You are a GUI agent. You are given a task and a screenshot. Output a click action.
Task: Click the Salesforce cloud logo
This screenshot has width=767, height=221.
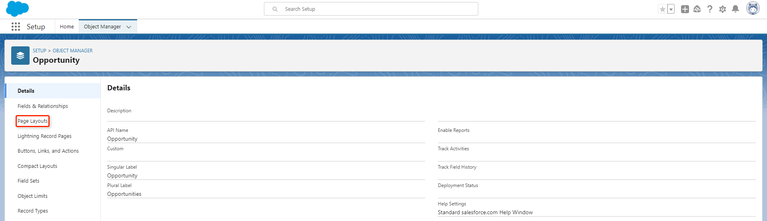pos(18,8)
